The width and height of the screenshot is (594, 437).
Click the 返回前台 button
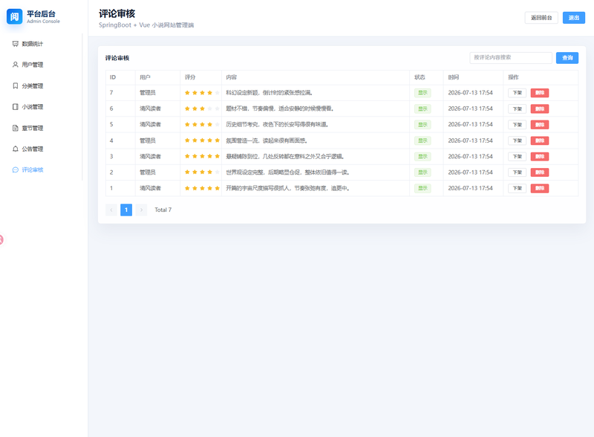[x=541, y=18]
